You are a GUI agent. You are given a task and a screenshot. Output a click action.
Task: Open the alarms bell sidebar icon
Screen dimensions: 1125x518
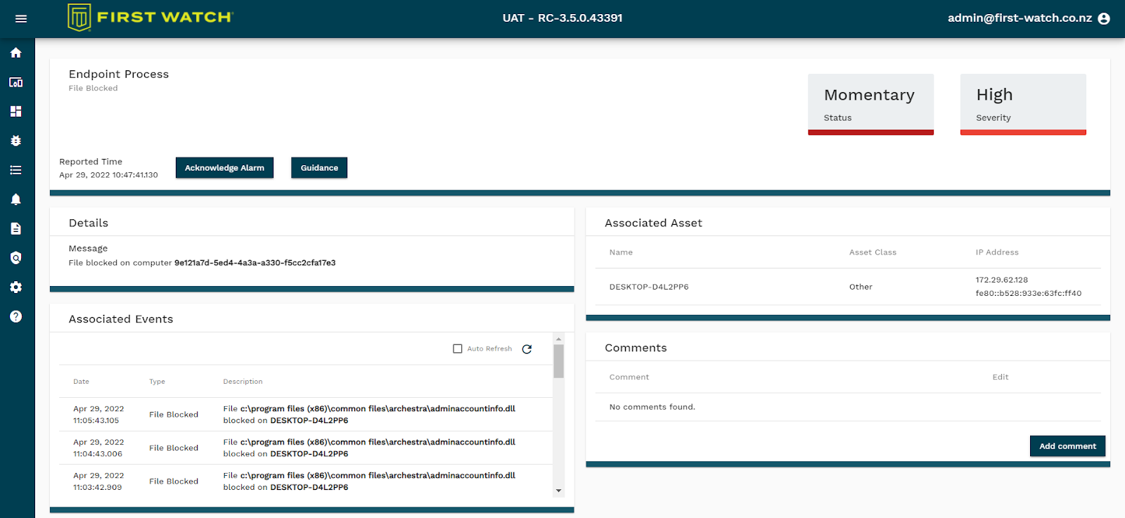[16, 200]
